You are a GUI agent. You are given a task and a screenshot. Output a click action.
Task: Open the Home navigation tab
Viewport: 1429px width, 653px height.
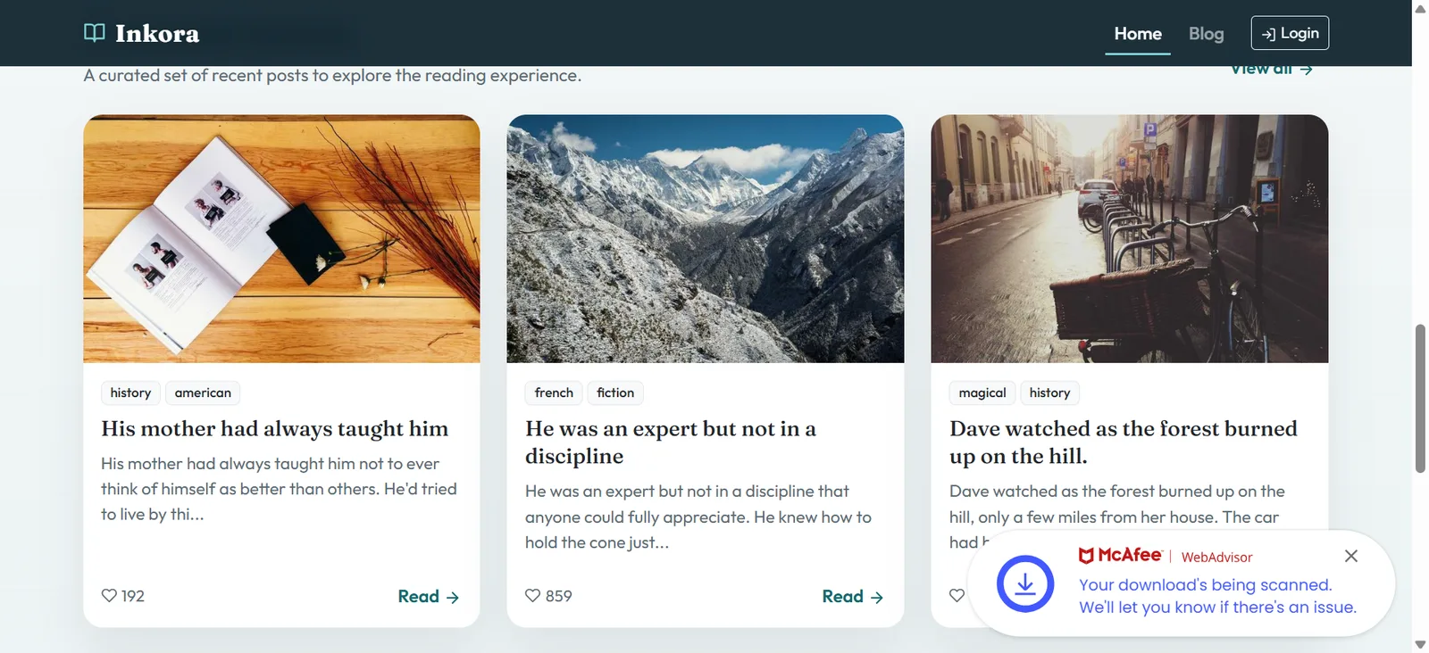click(1138, 34)
